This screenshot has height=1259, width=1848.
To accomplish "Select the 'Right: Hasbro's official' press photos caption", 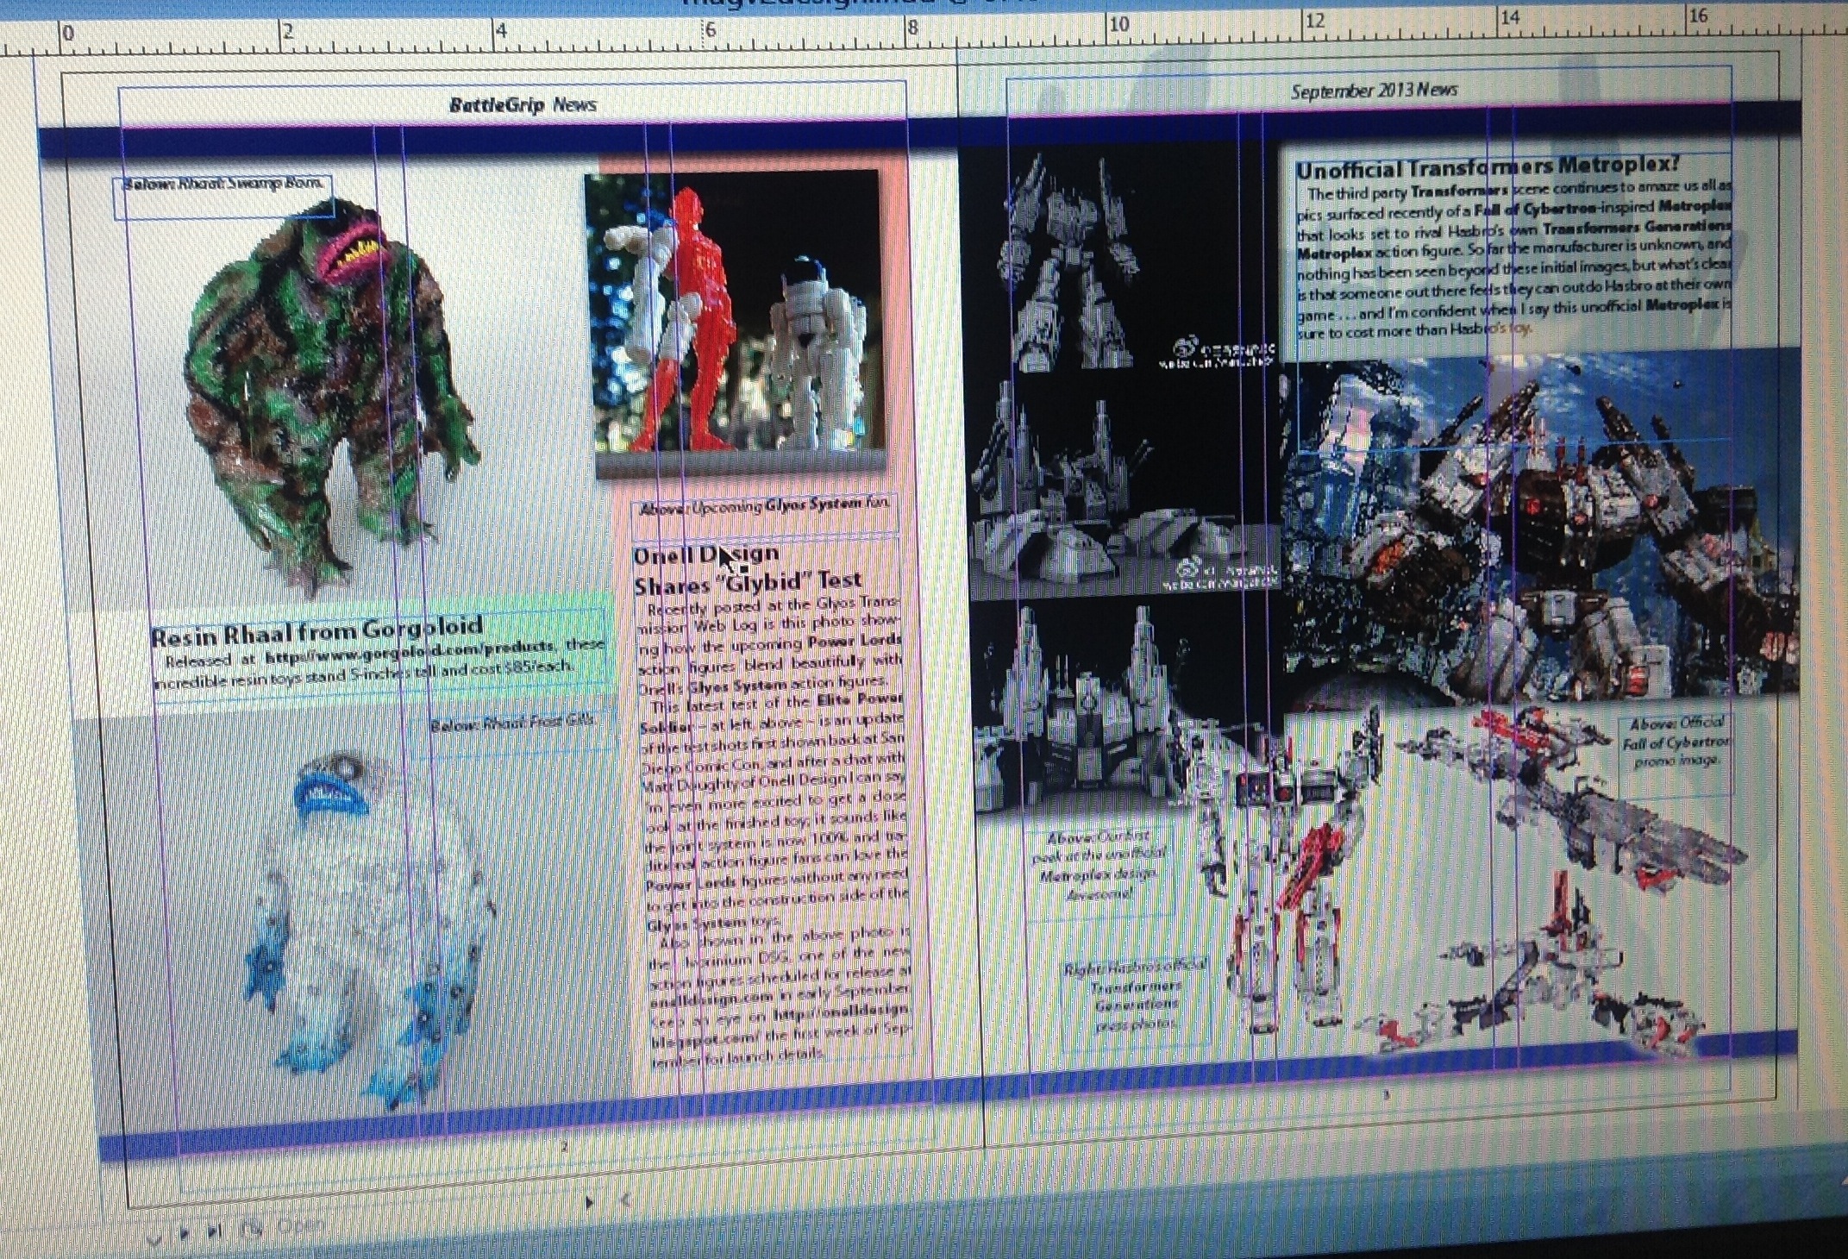I will [1136, 995].
